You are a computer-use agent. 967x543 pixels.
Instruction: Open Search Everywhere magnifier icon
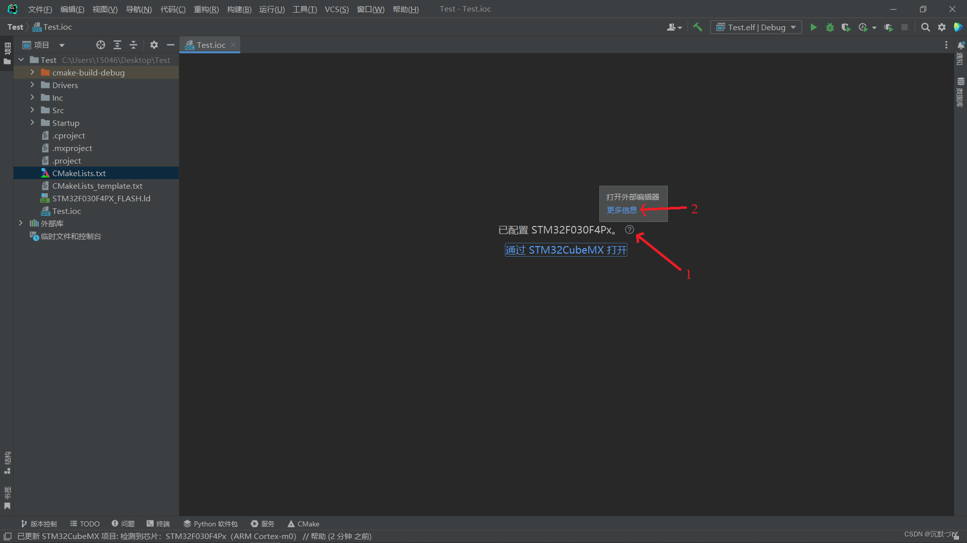(x=926, y=27)
